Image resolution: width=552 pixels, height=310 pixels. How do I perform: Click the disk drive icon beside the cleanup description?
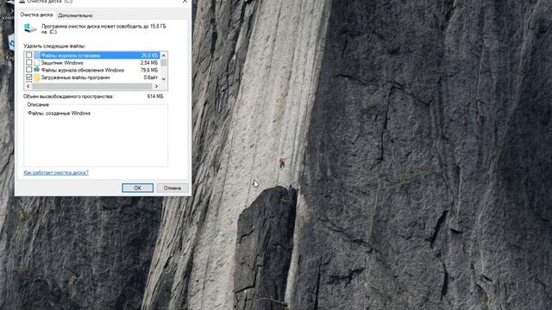click(x=30, y=28)
